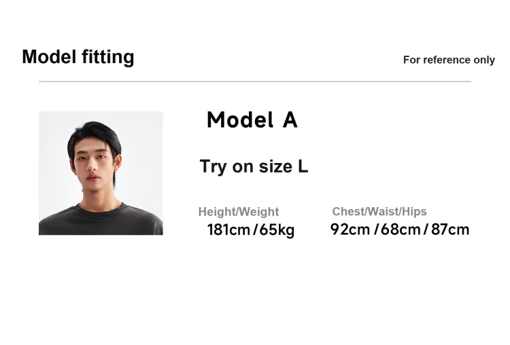Select the "Try on size L" text
The height and width of the screenshot is (345, 510).
tap(254, 166)
